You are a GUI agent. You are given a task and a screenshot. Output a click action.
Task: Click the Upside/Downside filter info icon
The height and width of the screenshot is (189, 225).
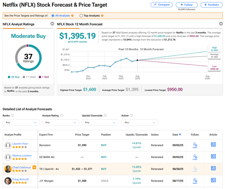[105, 115]
